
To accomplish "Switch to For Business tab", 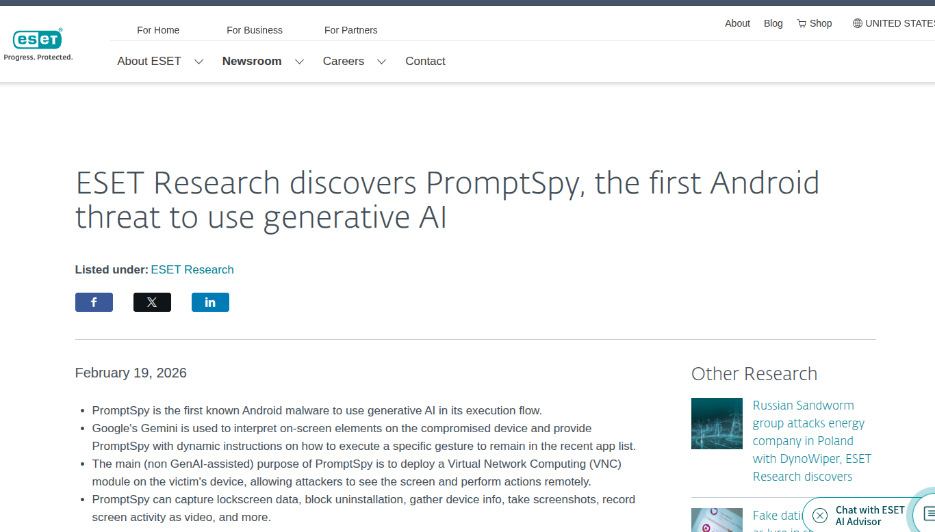I will (255, 30).
